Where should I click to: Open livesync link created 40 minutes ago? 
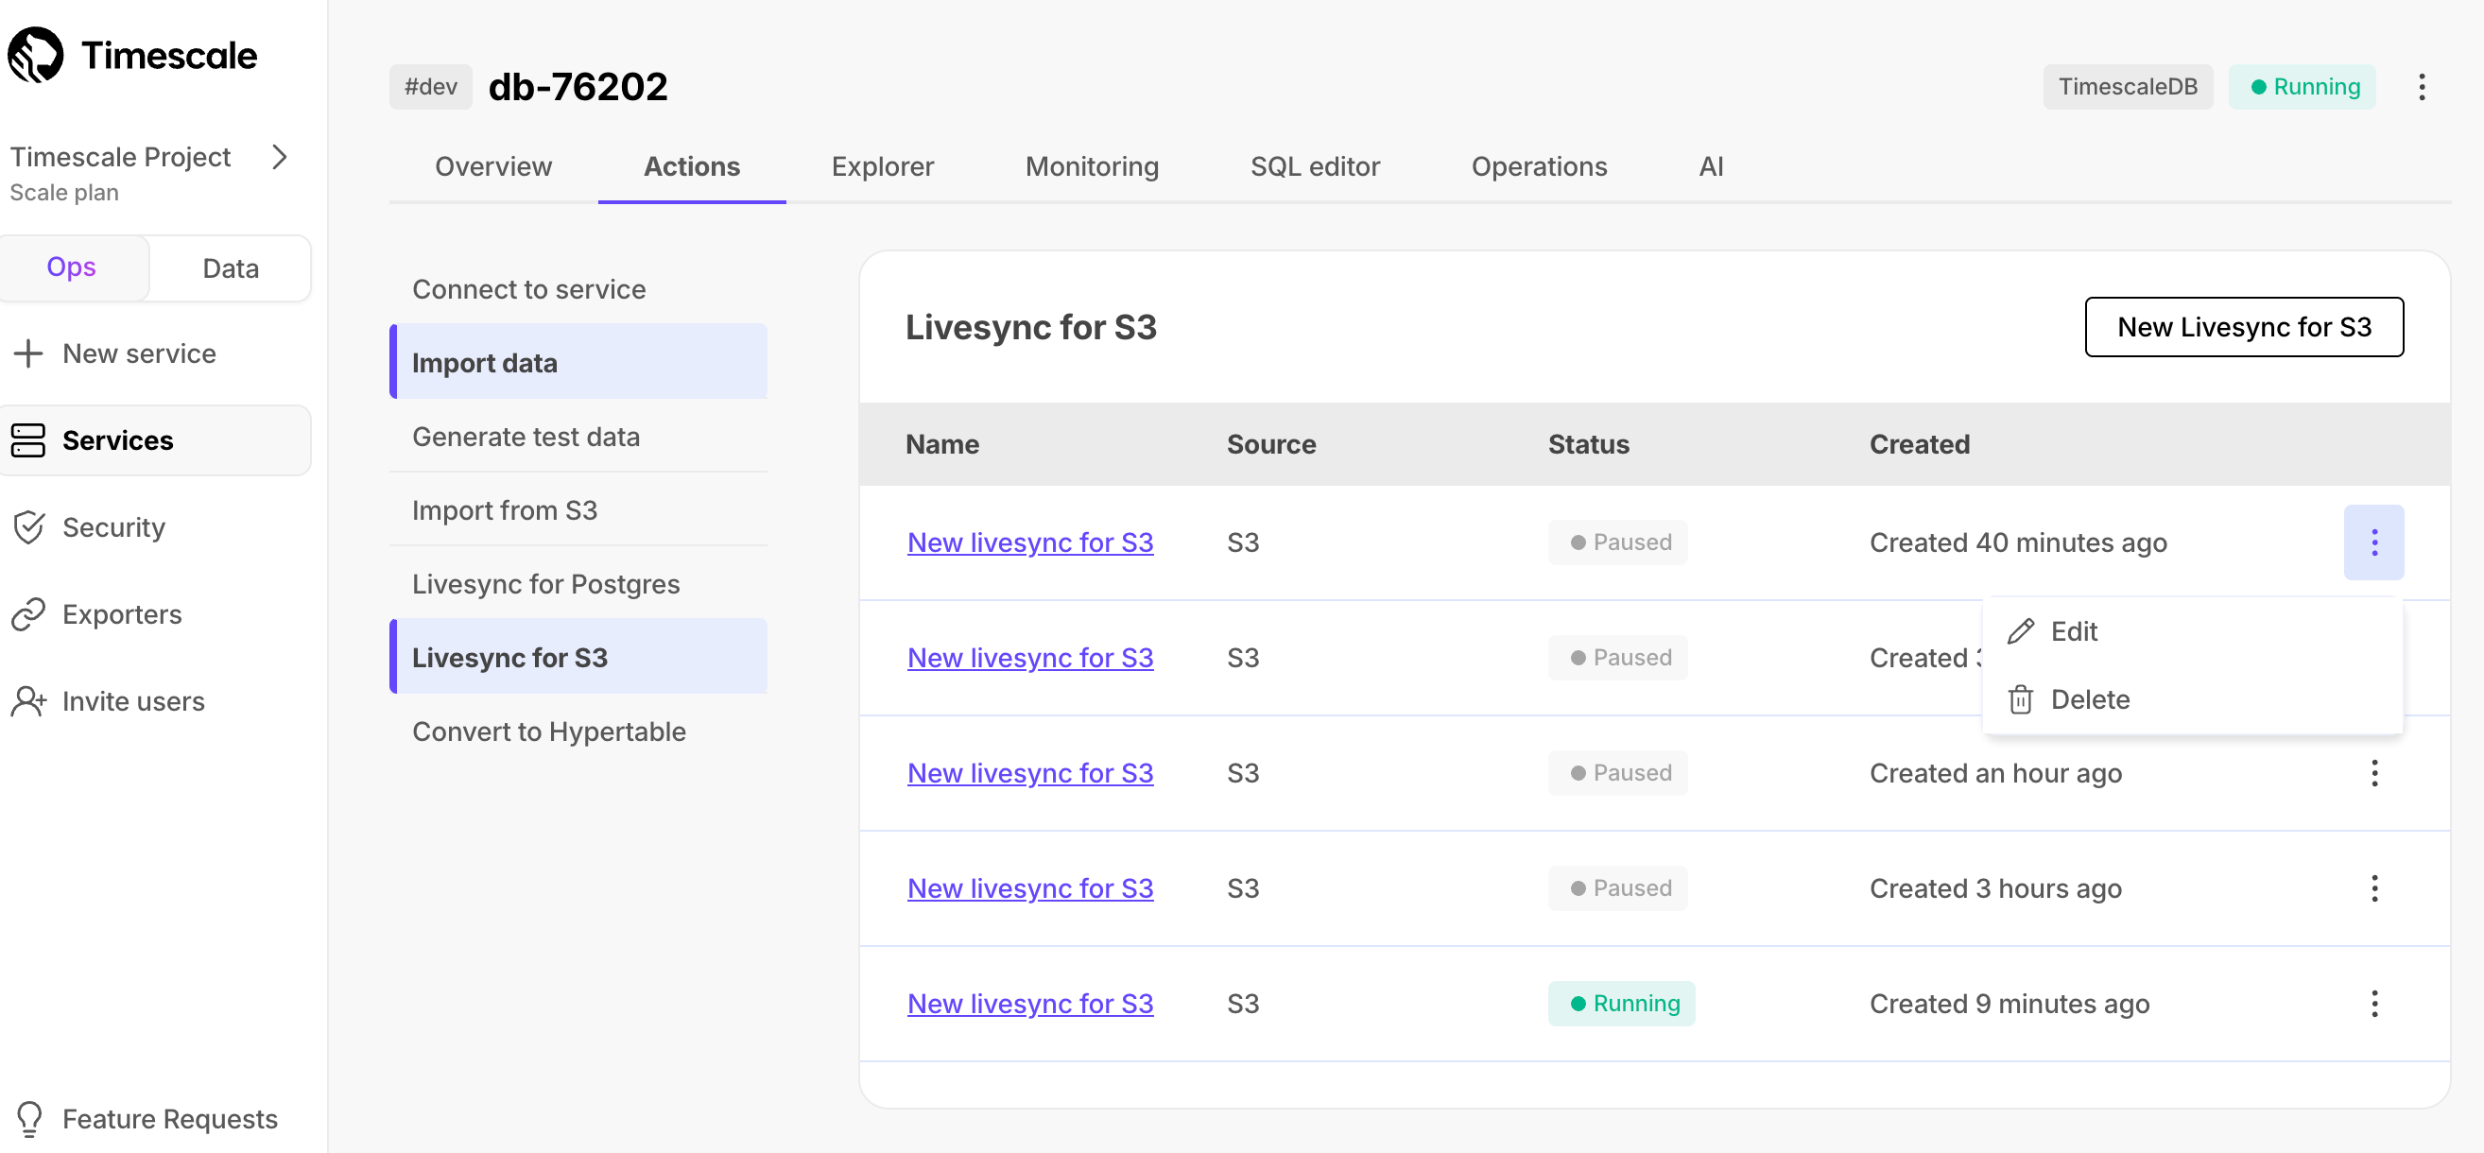tap(1030, 542)
